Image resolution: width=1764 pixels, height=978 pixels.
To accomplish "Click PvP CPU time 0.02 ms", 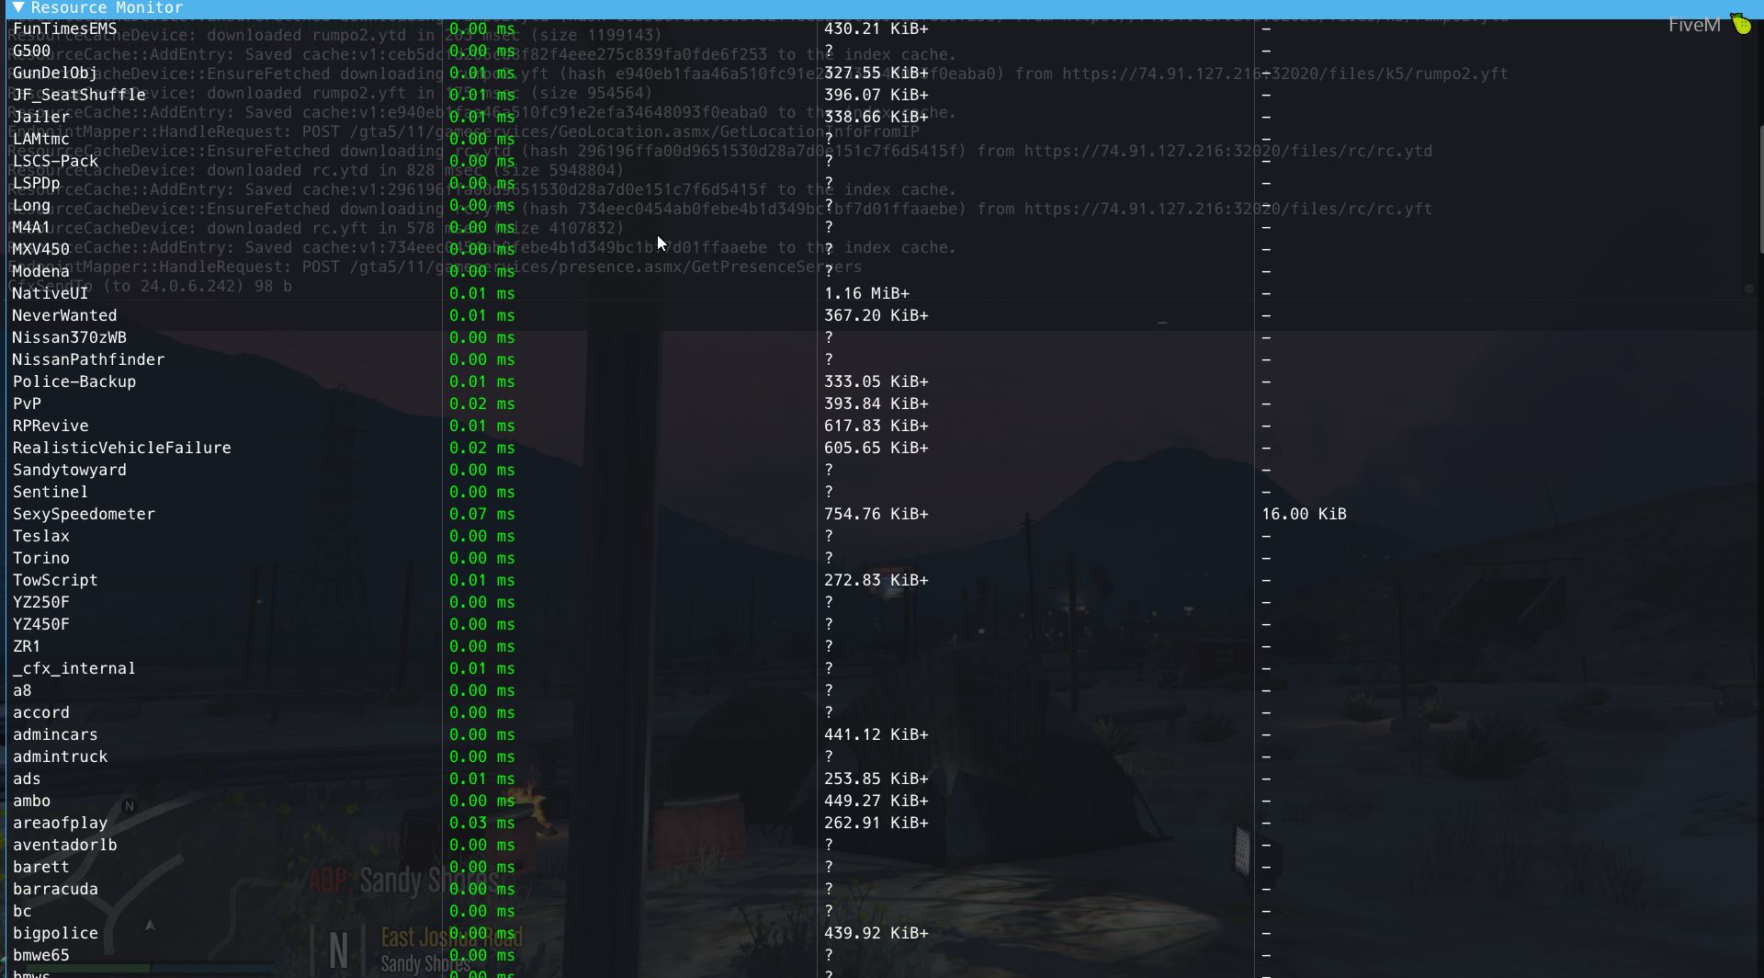I will [x=482, y=404].
